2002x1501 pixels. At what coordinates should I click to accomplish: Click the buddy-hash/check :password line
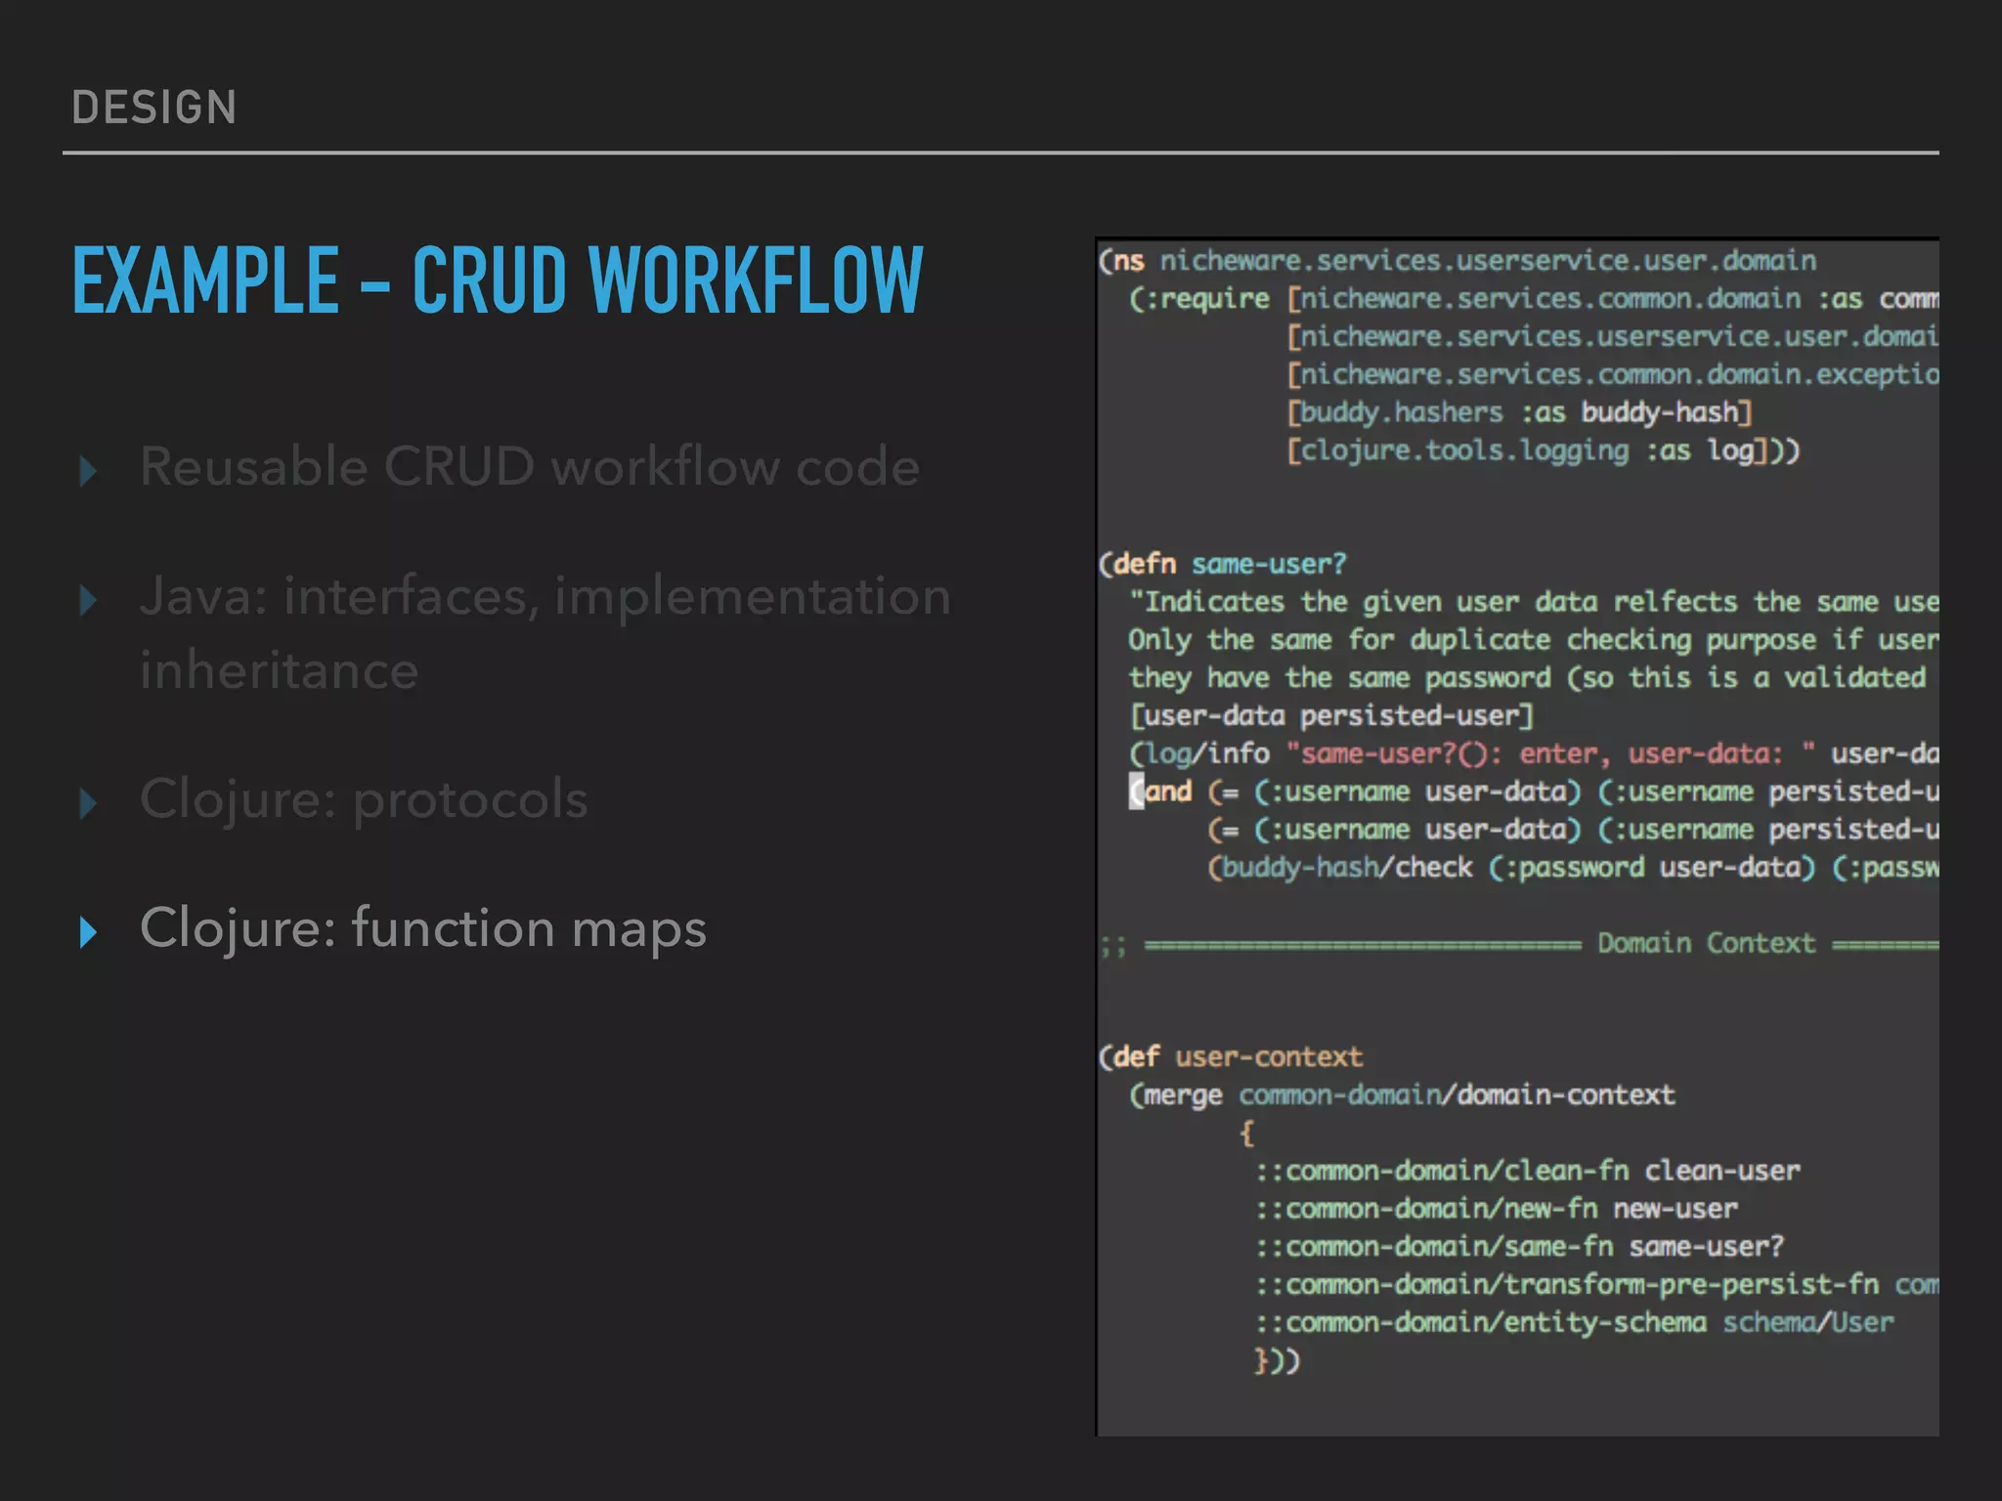tap(1573, 868)
